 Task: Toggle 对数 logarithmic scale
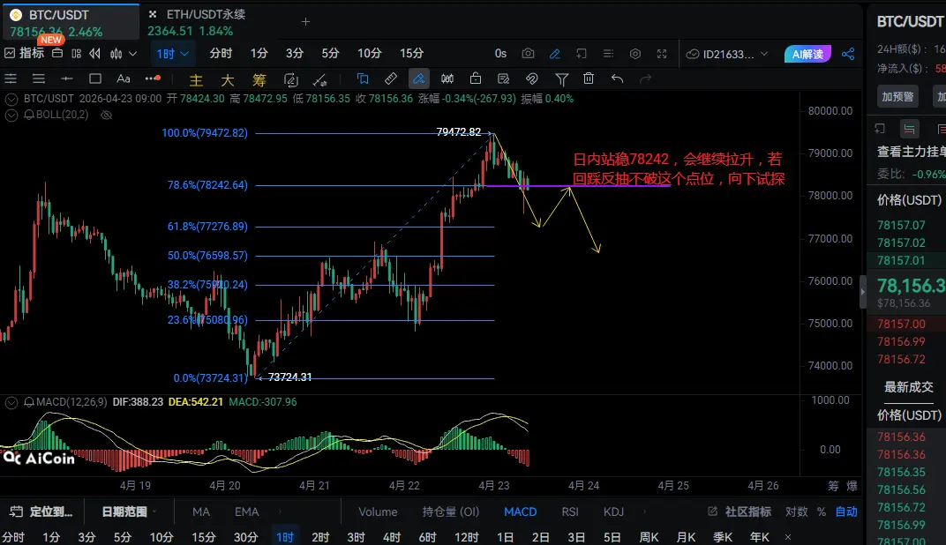click(796, 511)
